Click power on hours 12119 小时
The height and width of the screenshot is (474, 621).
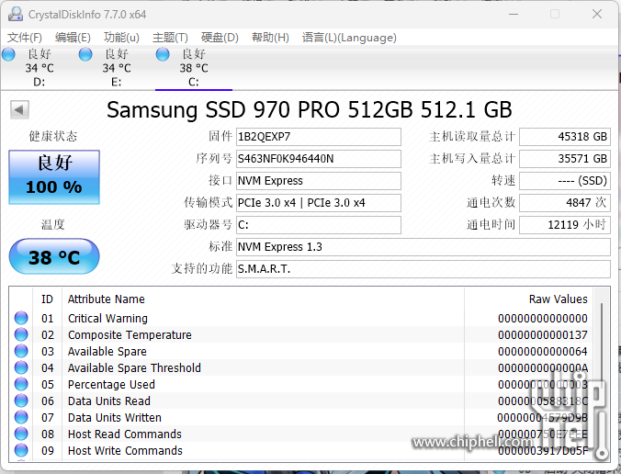tap(565, 225)
